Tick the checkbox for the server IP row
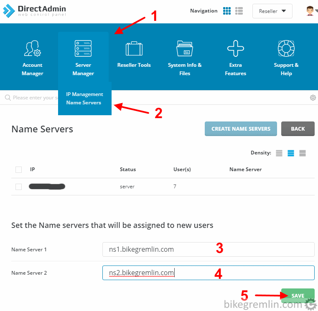The width and height of the screenshot is (318, 311). click(x=19, y=187)
